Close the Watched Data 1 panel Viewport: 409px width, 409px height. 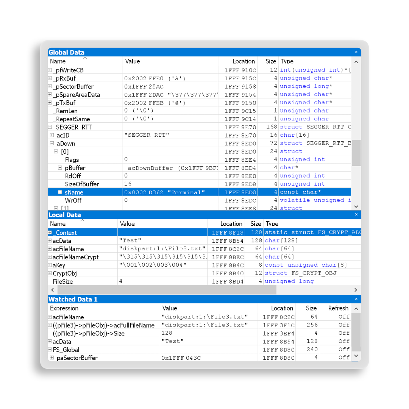pos(356,299)
